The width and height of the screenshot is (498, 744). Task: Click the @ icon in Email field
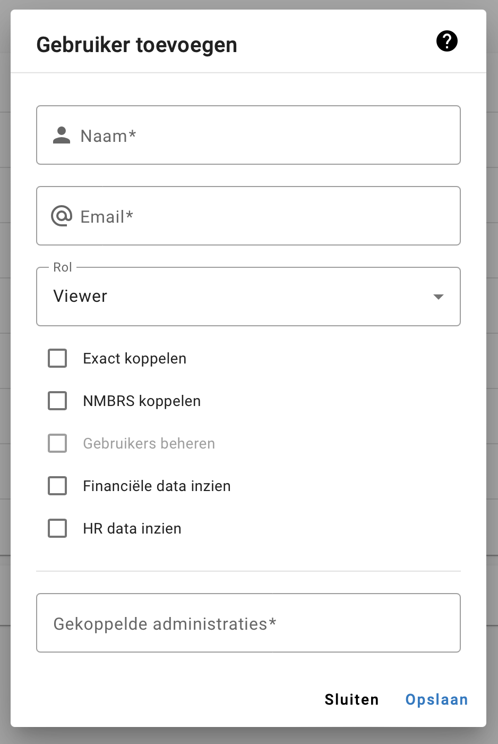point(62,216)
